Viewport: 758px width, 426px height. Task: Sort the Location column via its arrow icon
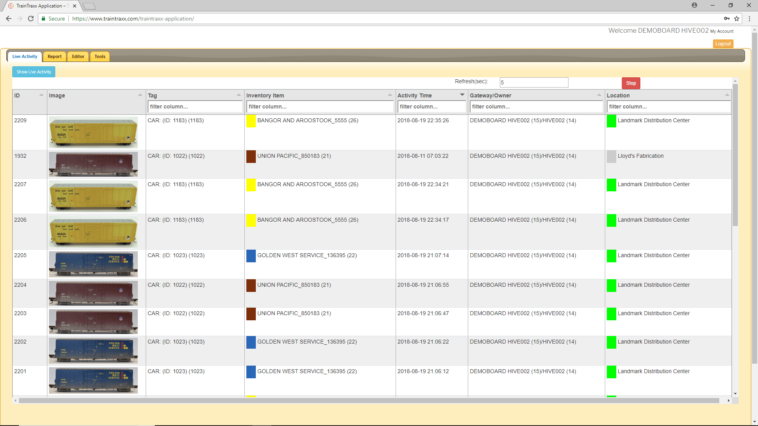(x=727, y=95)
